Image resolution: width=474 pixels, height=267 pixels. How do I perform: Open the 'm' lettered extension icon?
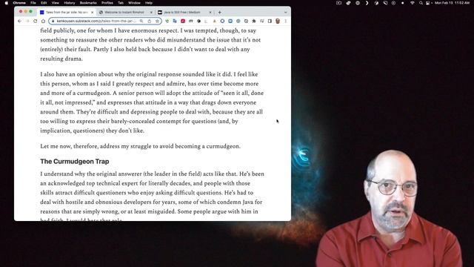tap(191, 22)
